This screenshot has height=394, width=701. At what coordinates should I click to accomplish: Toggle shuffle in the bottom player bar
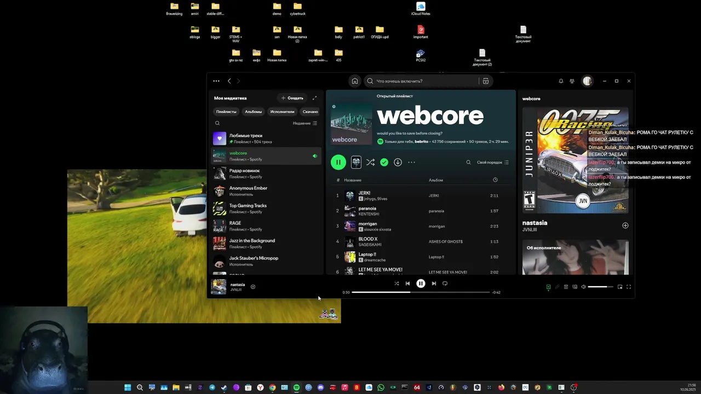[397, 283]
